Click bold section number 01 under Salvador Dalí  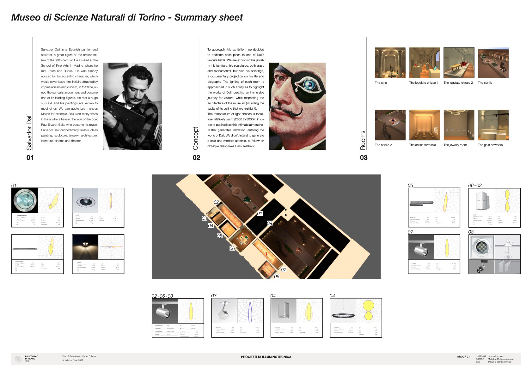pyautogui.click(x=30, y=158)
